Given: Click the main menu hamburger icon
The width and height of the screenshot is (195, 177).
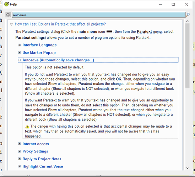Looking at the screenshot, I should click(x=109, y=32).
